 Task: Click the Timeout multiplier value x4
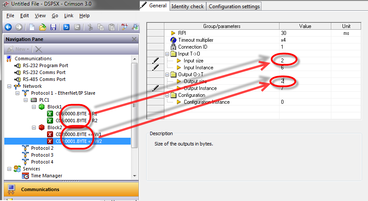pos(305,40)
